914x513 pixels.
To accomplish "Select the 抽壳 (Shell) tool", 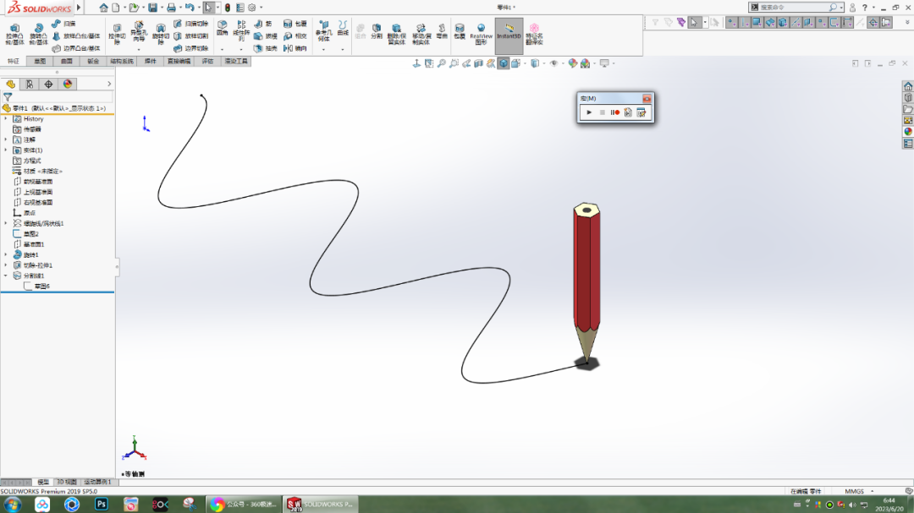I will pos(259,47).
